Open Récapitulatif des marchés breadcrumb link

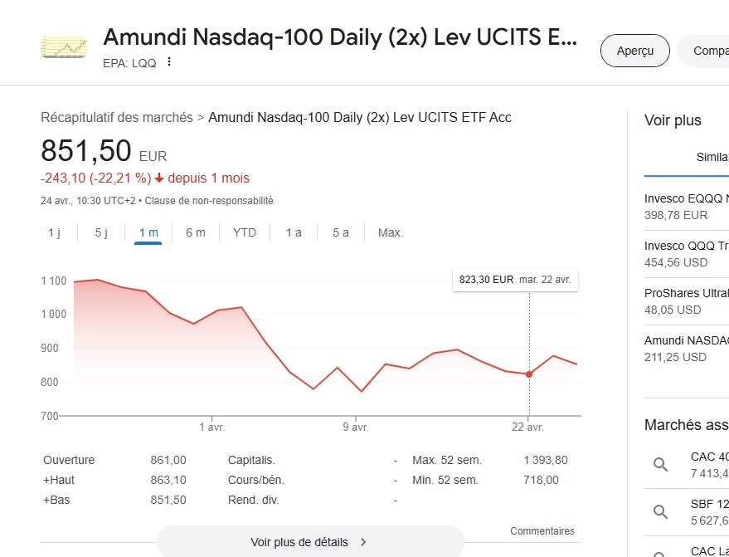tap(116, 118)
